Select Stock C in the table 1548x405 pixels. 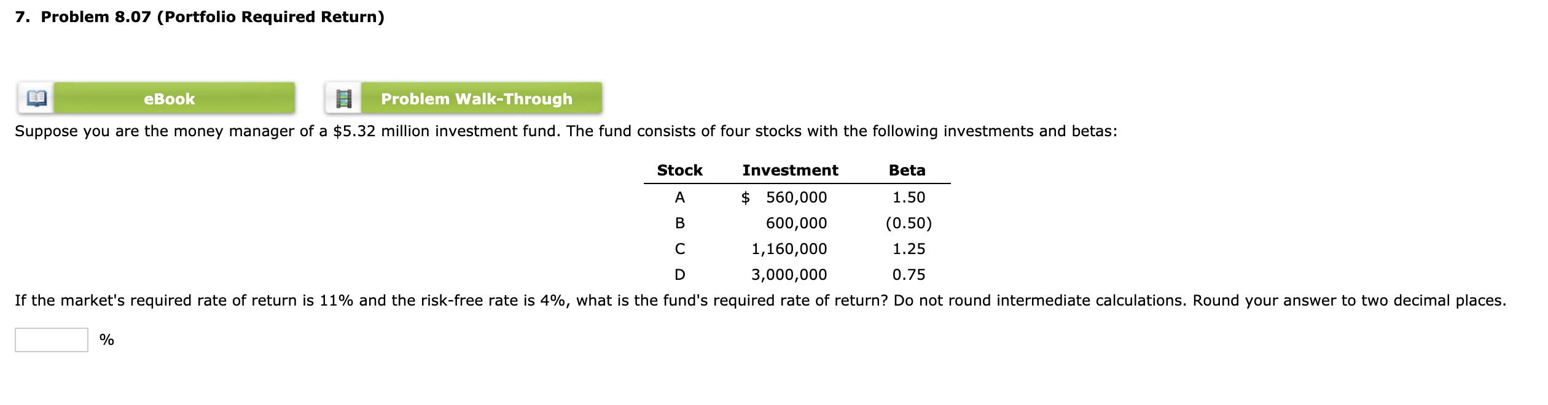click(679, 249)
